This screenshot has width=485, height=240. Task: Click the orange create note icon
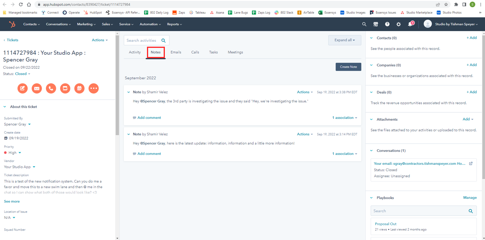[x=23, y=88]
